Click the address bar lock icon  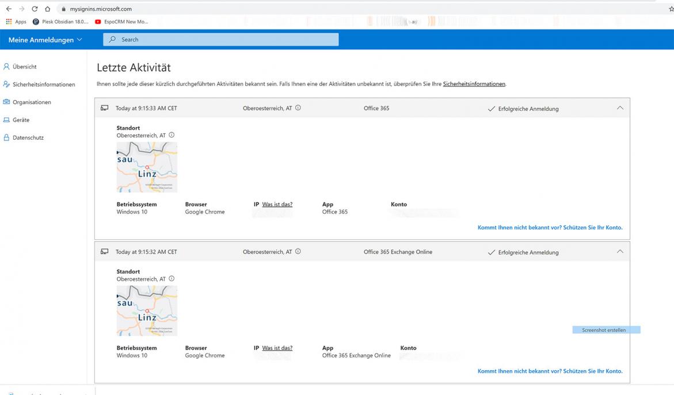point(63,9)
